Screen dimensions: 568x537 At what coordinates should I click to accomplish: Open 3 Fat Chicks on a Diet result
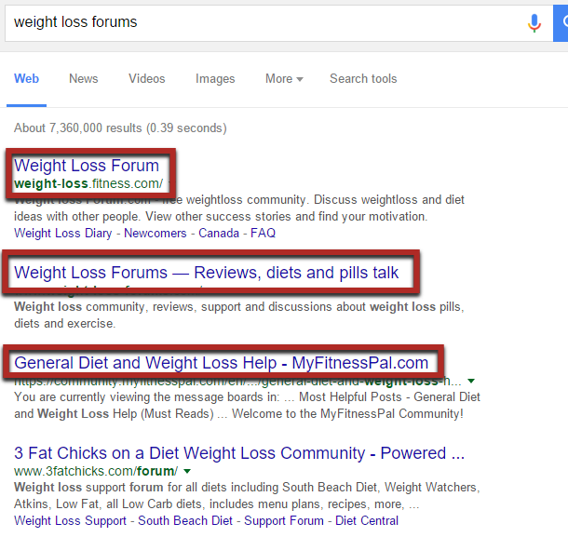pyautogui.click(x=239, y=453)
